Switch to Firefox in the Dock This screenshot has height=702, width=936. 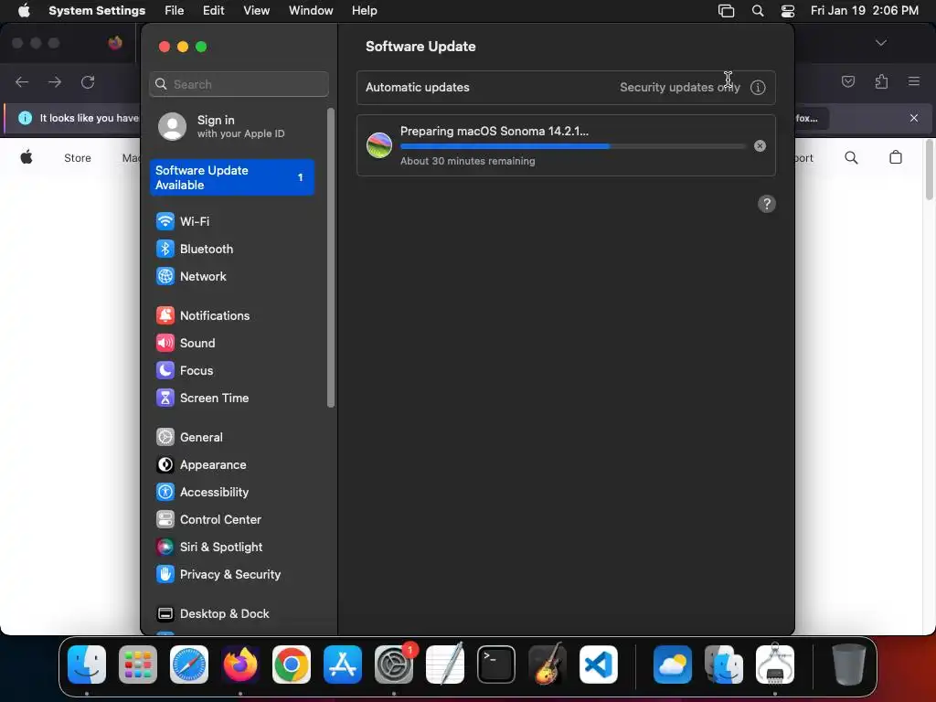240,665
